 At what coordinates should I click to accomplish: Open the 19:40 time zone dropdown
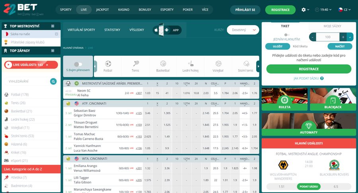point(323,10)
